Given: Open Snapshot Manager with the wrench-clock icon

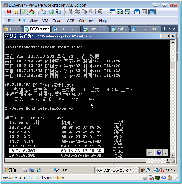Looking at the screenshot, I should coord(59,12).
